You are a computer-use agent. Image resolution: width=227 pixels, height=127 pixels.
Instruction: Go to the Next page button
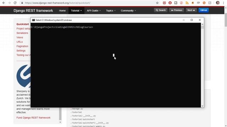[x=191, y=10]
